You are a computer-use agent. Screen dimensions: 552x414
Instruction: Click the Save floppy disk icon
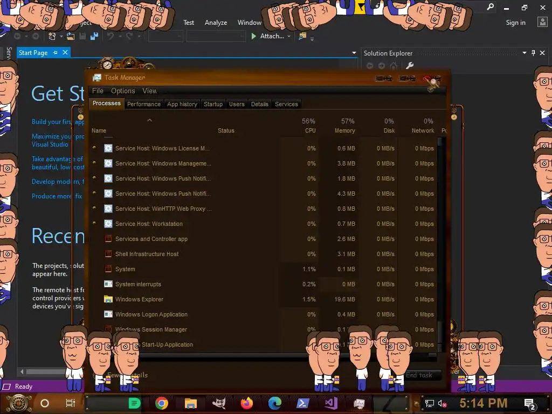pos(82,36)
